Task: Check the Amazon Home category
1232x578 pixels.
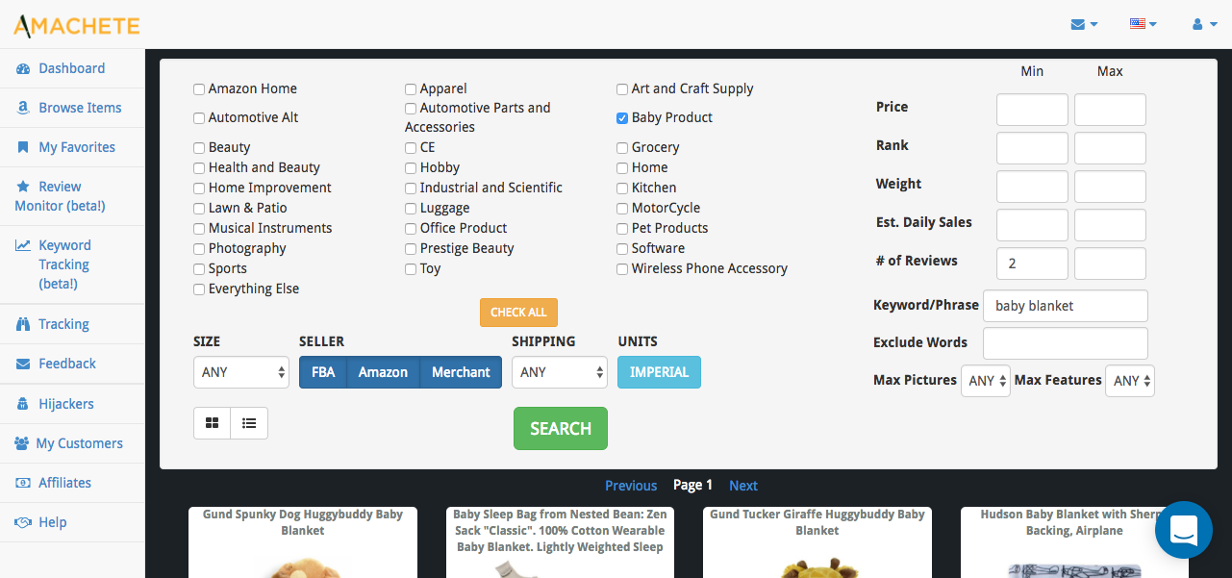Action: coord(199,89)
